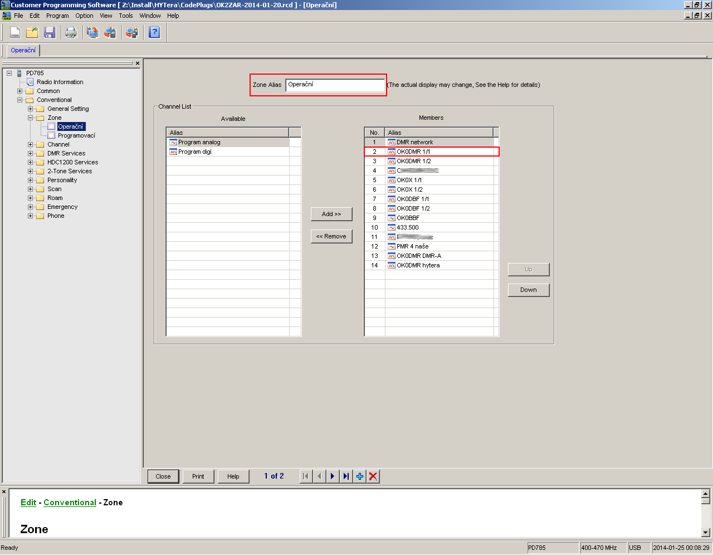Expand the Roam node
The height and width of the screenshot is (556, 713).
(x=30, y=198)
